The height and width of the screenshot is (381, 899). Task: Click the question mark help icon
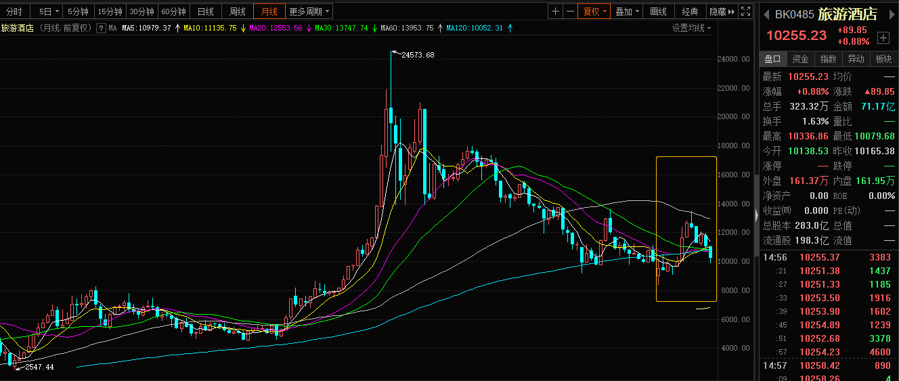point(101,28)
